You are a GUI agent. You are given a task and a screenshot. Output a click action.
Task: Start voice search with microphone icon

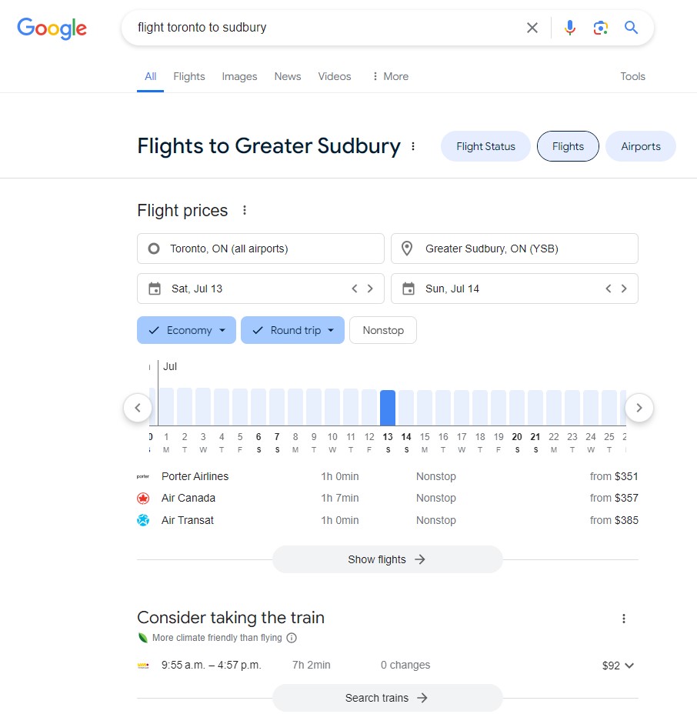tap(569, 28)
